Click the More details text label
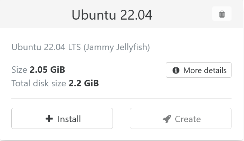The width and height of the screenshot is (244, 141). [205, 70]
